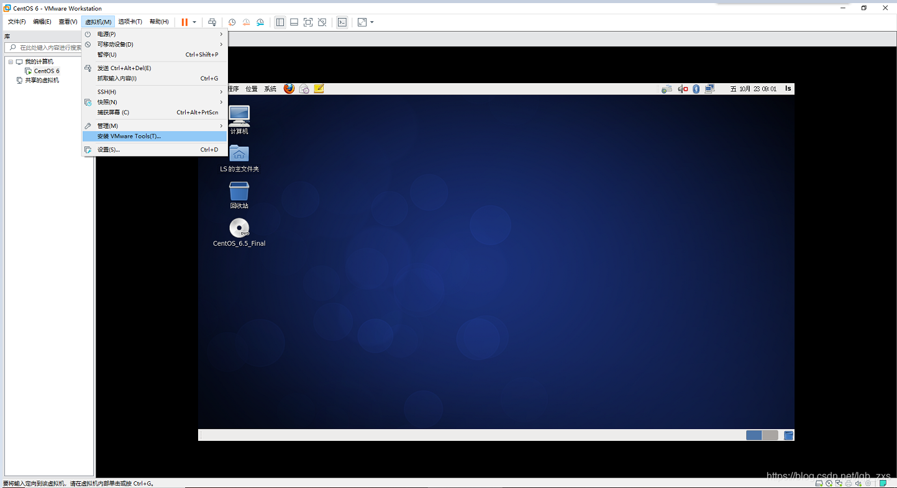Screen dimensions: 897x488
Task: Open the stretch display dropdown arrow
Action: click(372, 22)
